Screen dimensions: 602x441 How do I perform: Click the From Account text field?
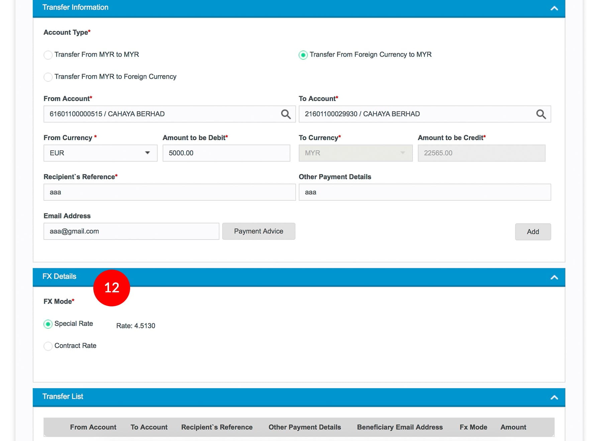161,114
